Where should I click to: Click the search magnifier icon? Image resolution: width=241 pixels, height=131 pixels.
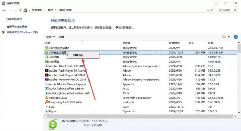tap(235, 10)
